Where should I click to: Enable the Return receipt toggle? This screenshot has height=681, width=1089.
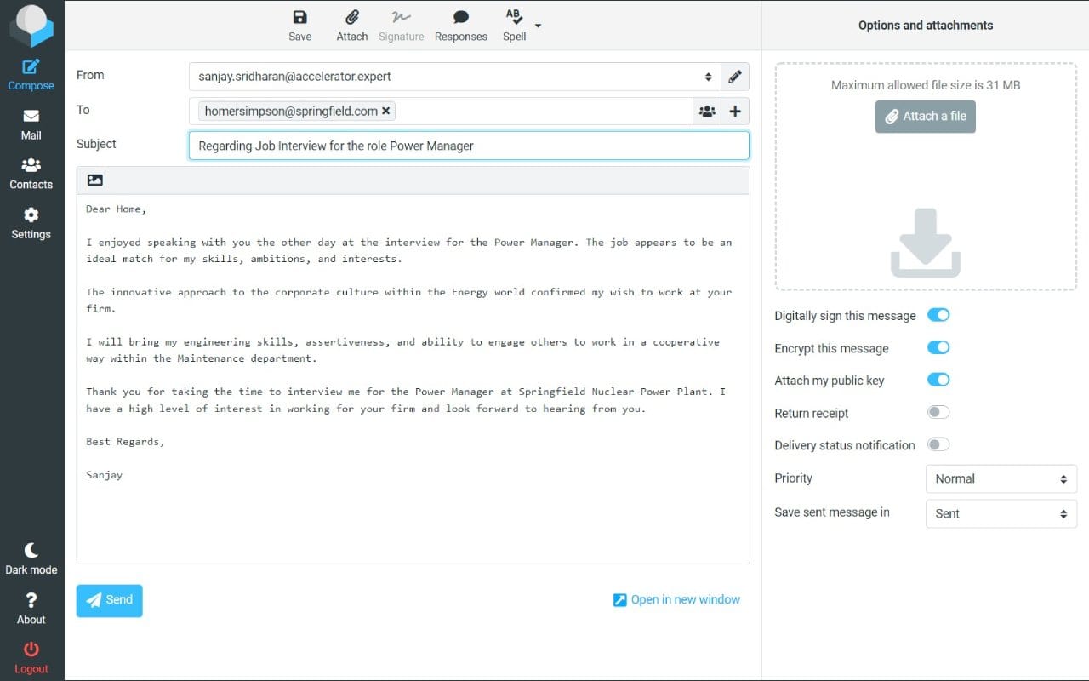(x=938, y=412)
